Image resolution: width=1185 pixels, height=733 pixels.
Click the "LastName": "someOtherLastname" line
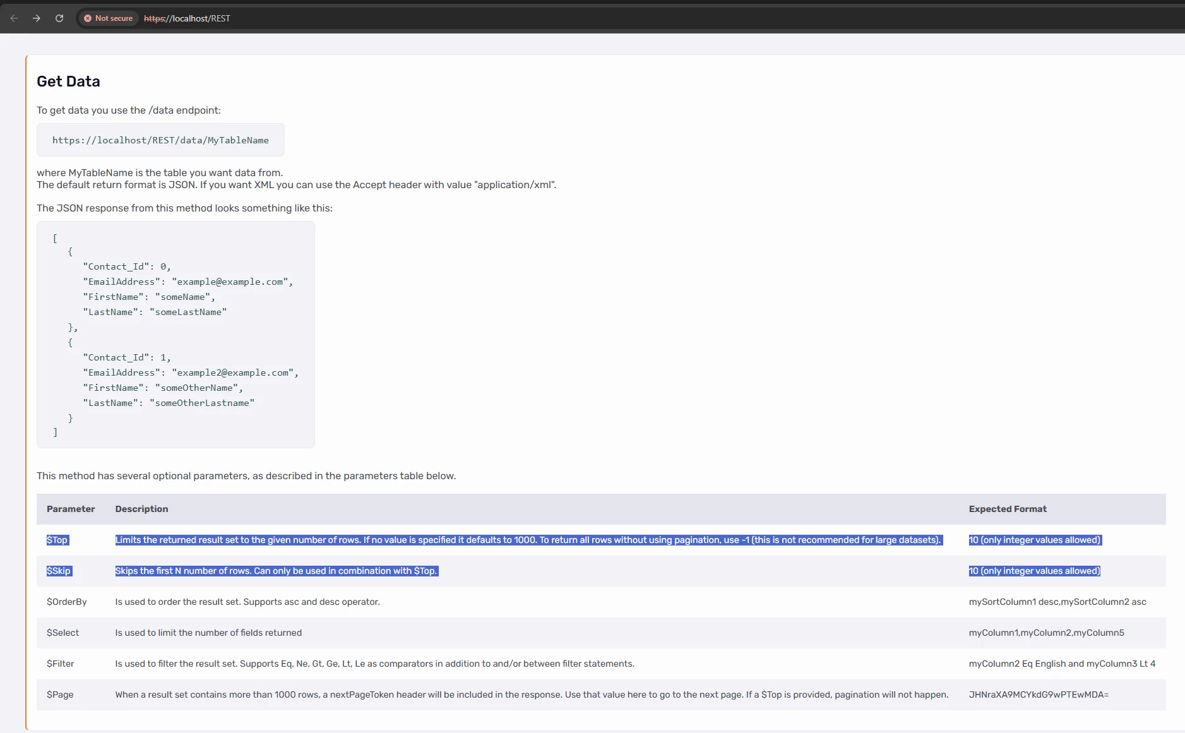coord(169,403)
